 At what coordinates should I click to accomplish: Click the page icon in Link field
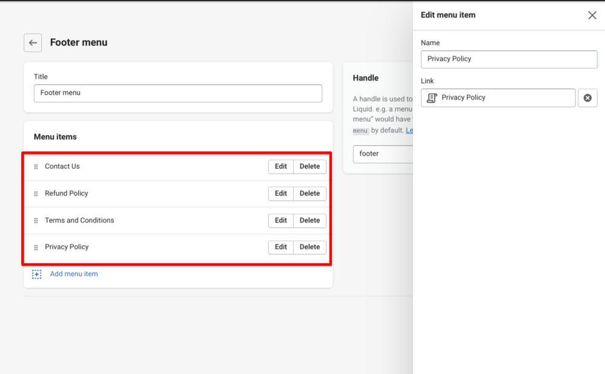click(432, 98)
